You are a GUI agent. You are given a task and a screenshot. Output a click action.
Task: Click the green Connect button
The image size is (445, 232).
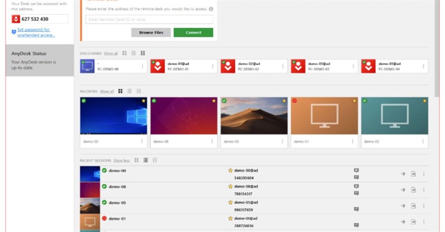tap(193, 33)
